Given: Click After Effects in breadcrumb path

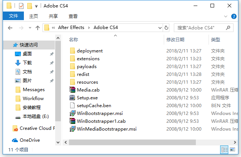Looking at the screenshot, I should [x=71, y=28].
